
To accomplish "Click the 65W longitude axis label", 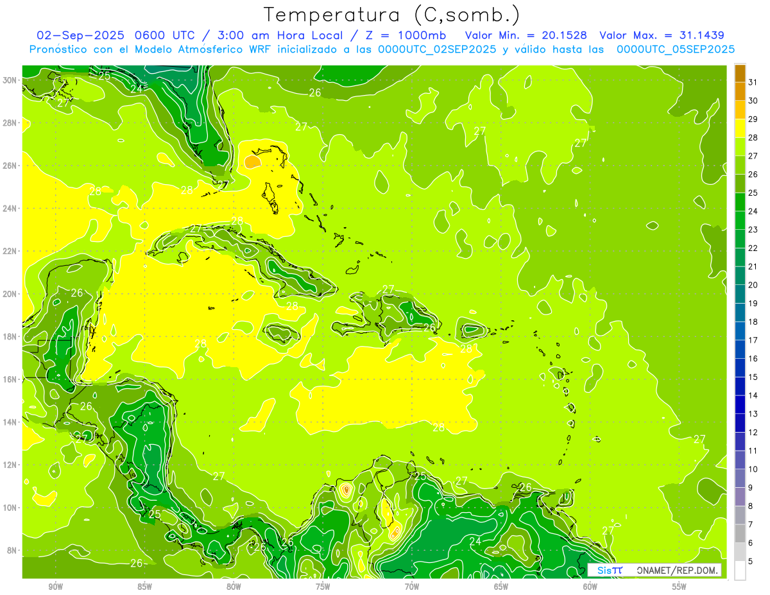I will click(x=501, y=587).
